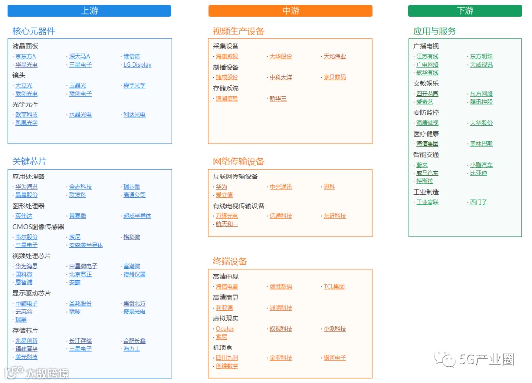Open the 奥林巴斯 link under 医疗健康

pos(481,144)
